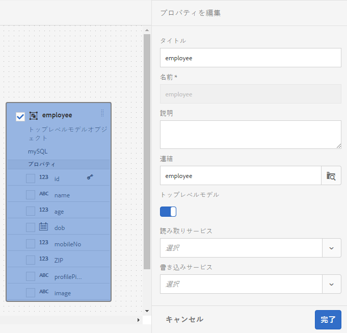Click the vertical scrollbar thumb of canvas
This screenshot has width=347, height=333.
click(147, 151)
